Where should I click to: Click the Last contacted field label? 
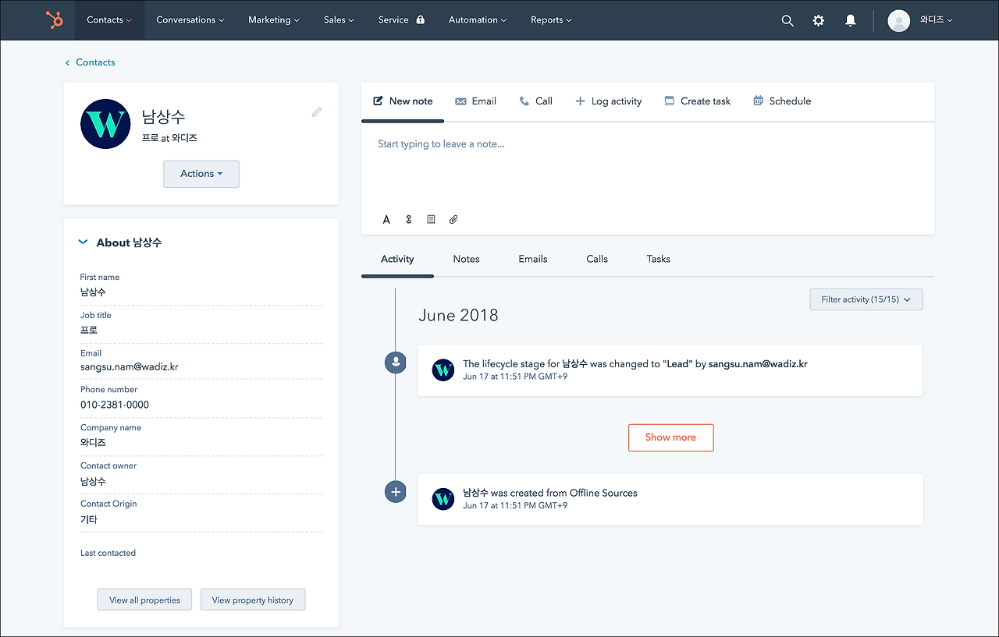click(108, 553)
